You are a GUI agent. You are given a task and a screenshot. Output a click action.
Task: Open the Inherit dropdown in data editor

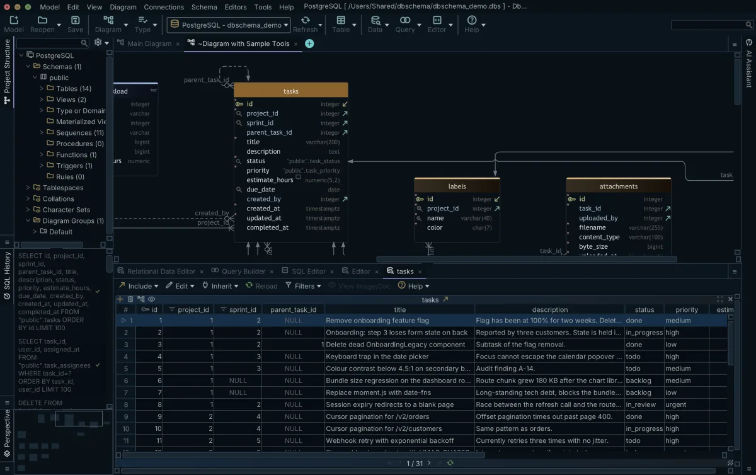click(x=220, y=285)
